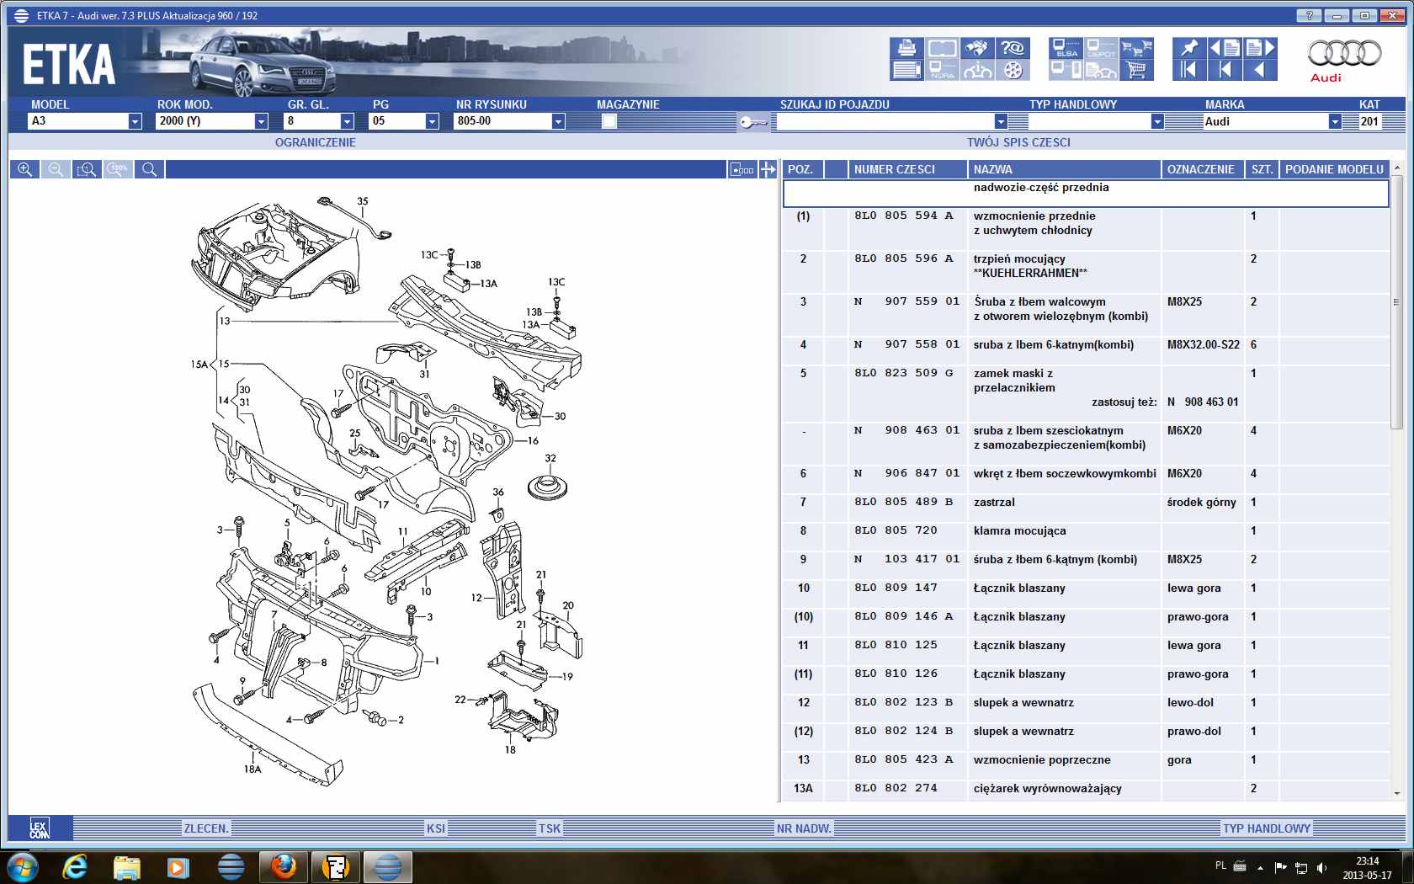Expand the MODEL dropdown showing A3

coord(135,121)
